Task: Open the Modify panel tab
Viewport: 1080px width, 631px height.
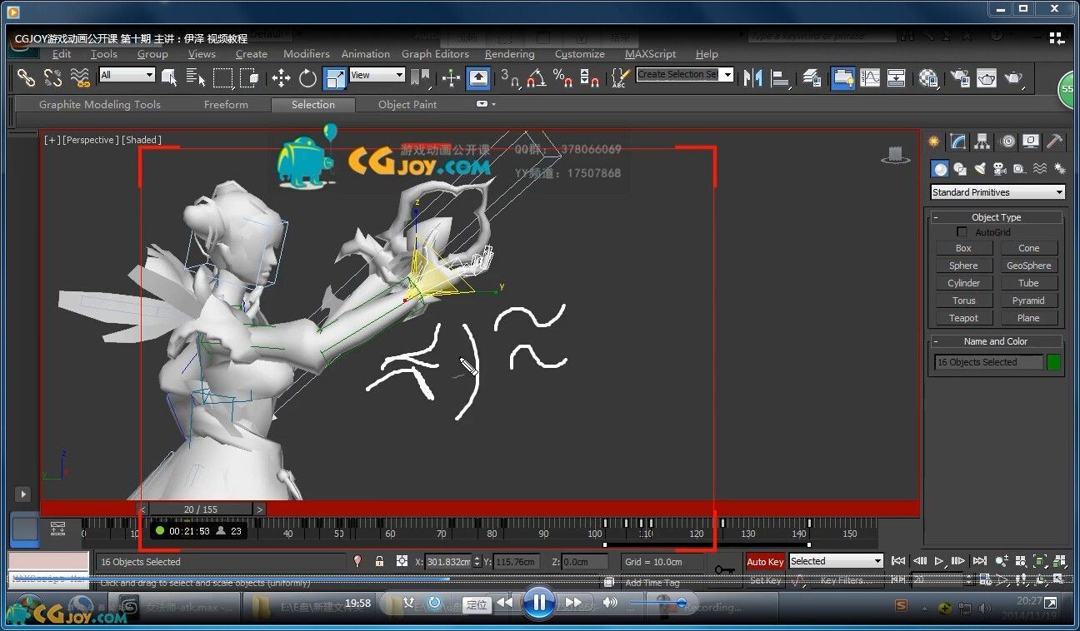Action: (x=958, y=142)
